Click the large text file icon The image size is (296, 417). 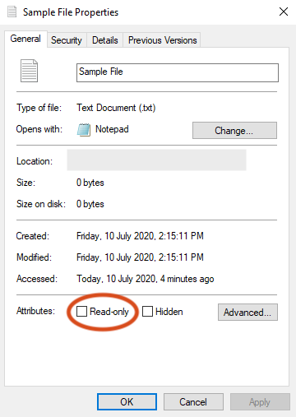coord(29,71)
